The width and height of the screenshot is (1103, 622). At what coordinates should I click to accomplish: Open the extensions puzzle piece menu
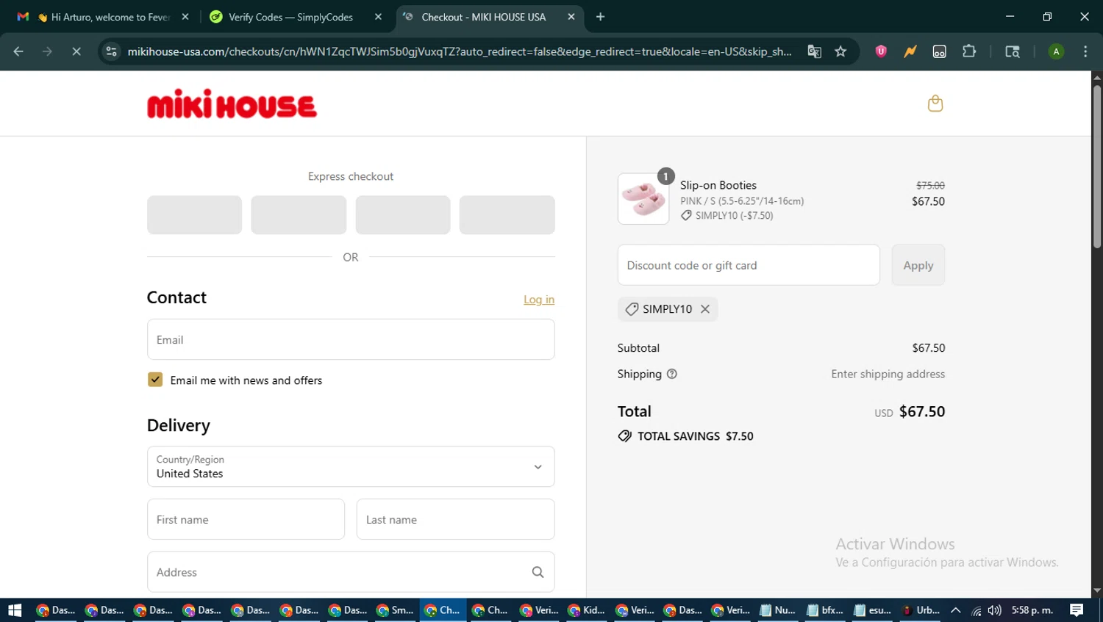(x=969, y=51)
